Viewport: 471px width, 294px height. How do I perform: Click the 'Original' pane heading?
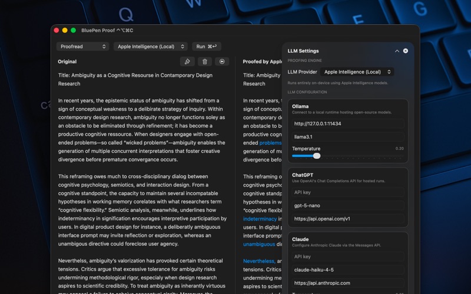[67, 62]
